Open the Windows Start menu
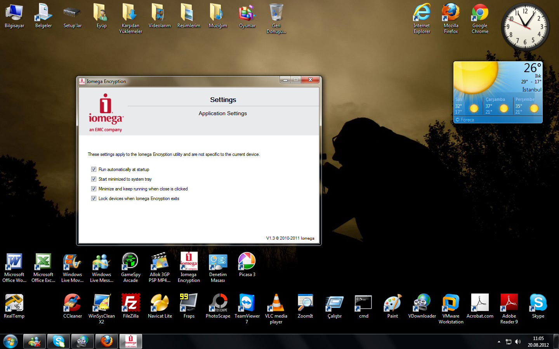This screenshot has height=349, width=559. coord(10,341)
